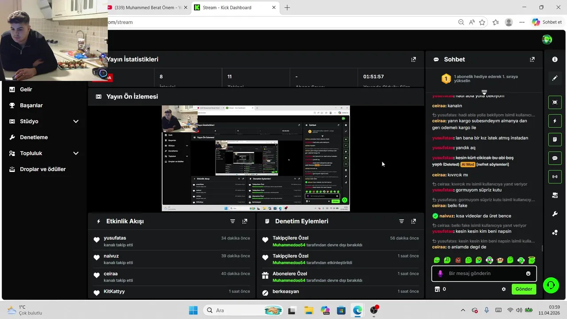Open the Windows Start menu
This screenshot has height=319, width=567.
click(x=193, y=310)
